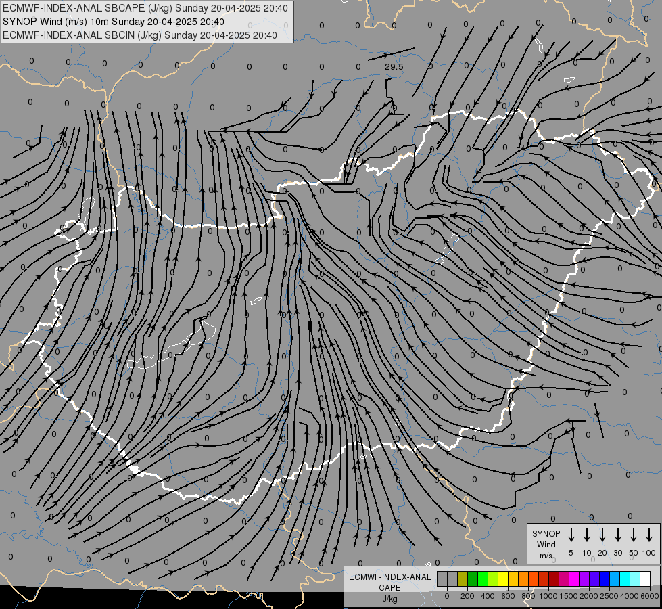Click the J/kg unit label in legend
The width and height of the screenshot is (662, 609).
(x=389, y=599)
